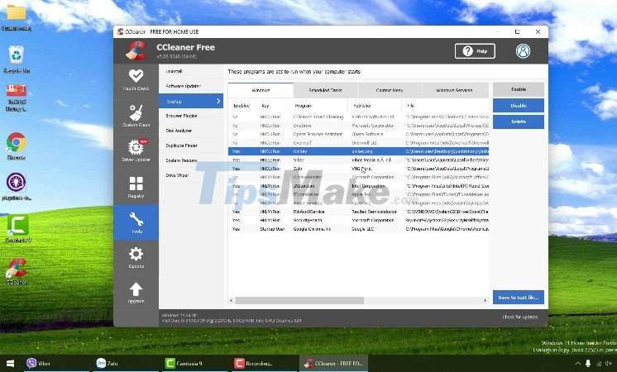Select the Windows startup tab
This screenshot has width=617, height=372.
261,90
